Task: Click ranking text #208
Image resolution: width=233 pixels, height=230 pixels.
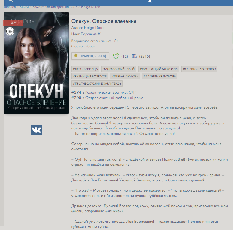Action: pos(76,98)
